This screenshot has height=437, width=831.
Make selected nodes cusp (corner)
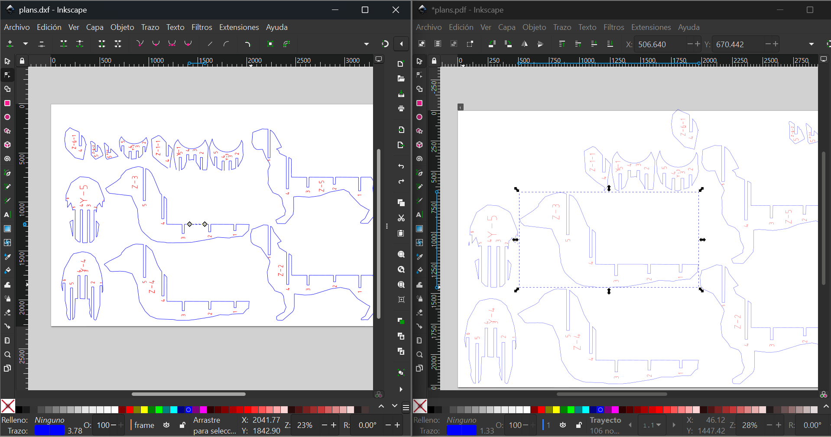pos(140,44)
